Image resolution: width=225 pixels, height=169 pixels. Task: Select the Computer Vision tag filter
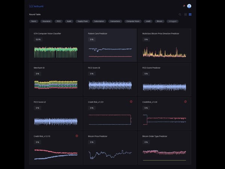133,21
